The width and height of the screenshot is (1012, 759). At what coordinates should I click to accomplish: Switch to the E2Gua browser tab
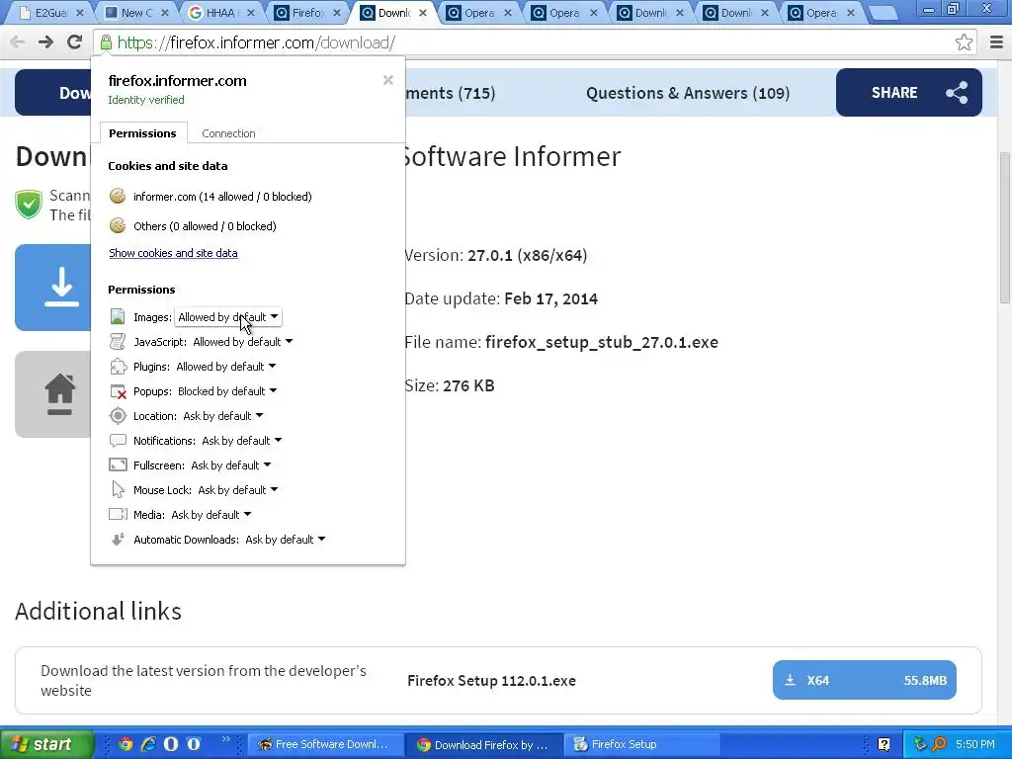(x=51, y=12)
